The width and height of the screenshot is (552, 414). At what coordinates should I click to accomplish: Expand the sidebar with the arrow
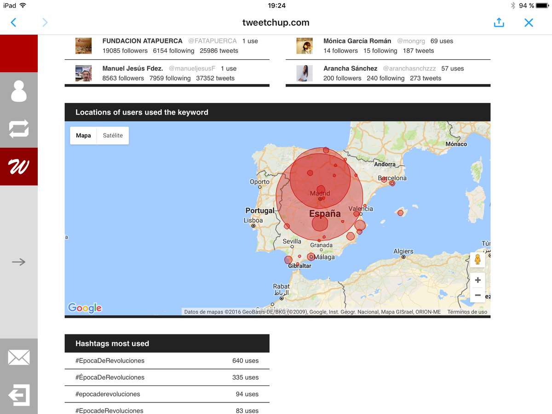(x=19, y=262)
